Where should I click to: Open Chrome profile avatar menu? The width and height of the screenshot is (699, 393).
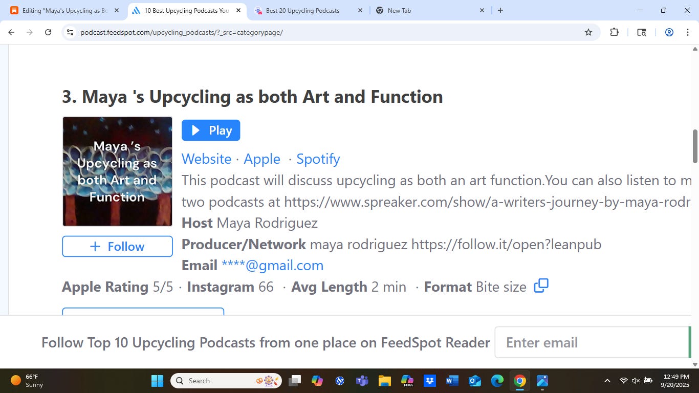click(x=669, y=32)
